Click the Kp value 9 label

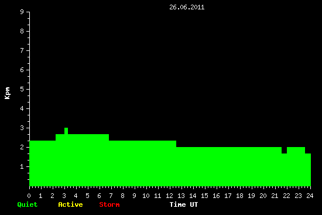tap(22, 12)
